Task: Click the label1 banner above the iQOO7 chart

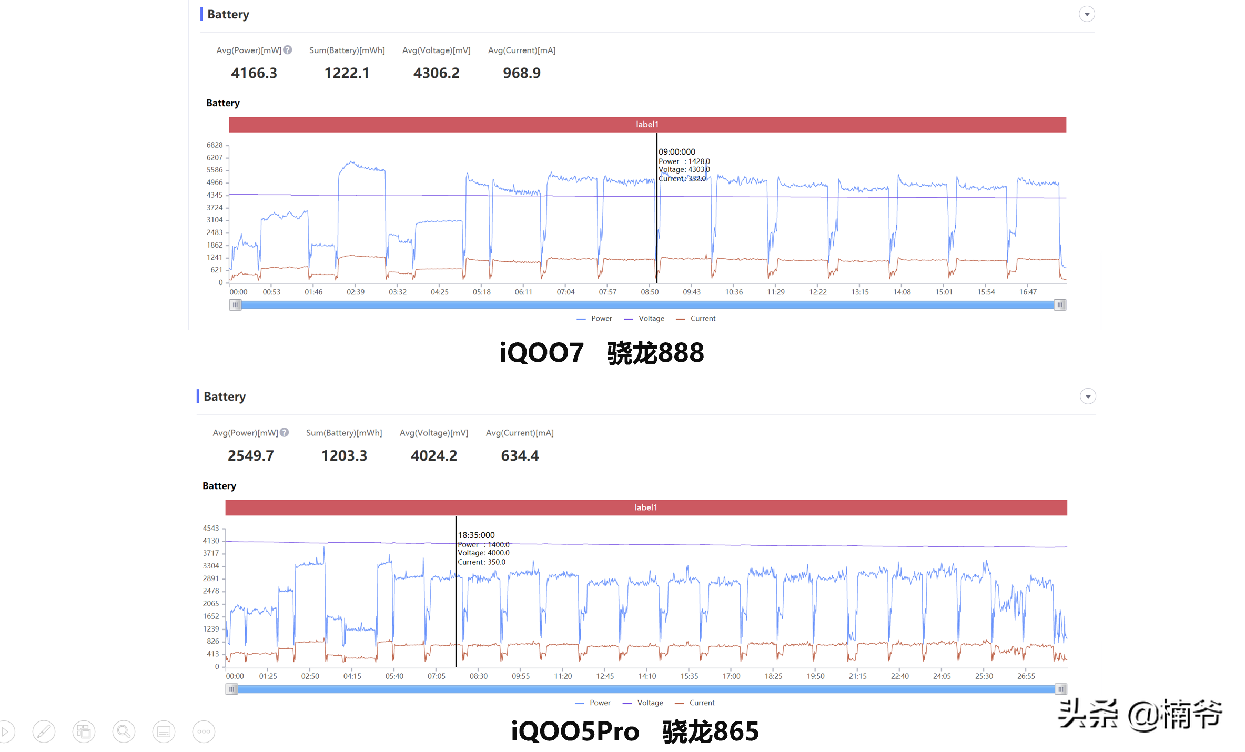Action: click(647, 124)
